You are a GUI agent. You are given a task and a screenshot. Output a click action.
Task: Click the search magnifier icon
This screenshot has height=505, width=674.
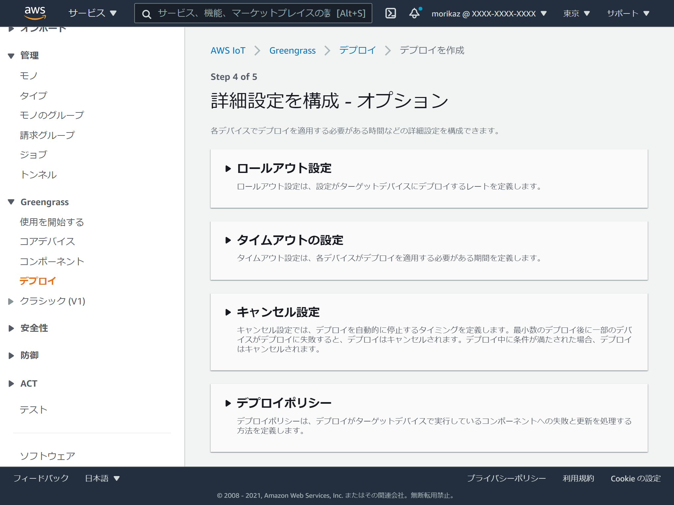[x=146, y=13]
